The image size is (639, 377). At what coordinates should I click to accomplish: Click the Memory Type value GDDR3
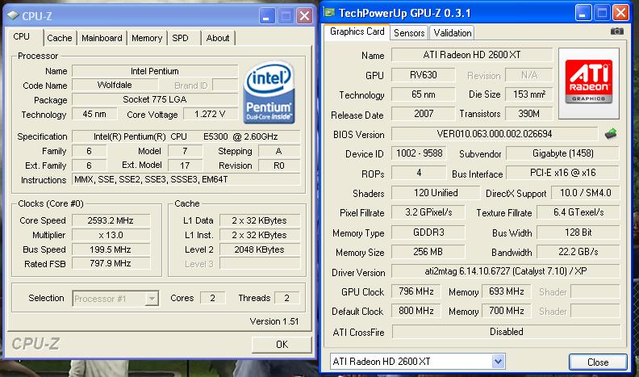tap(428, 232)
